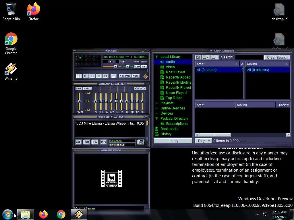Open Firefox from the taskbar
This screenshot has height=220, width=294.
[x=43, y=214]
